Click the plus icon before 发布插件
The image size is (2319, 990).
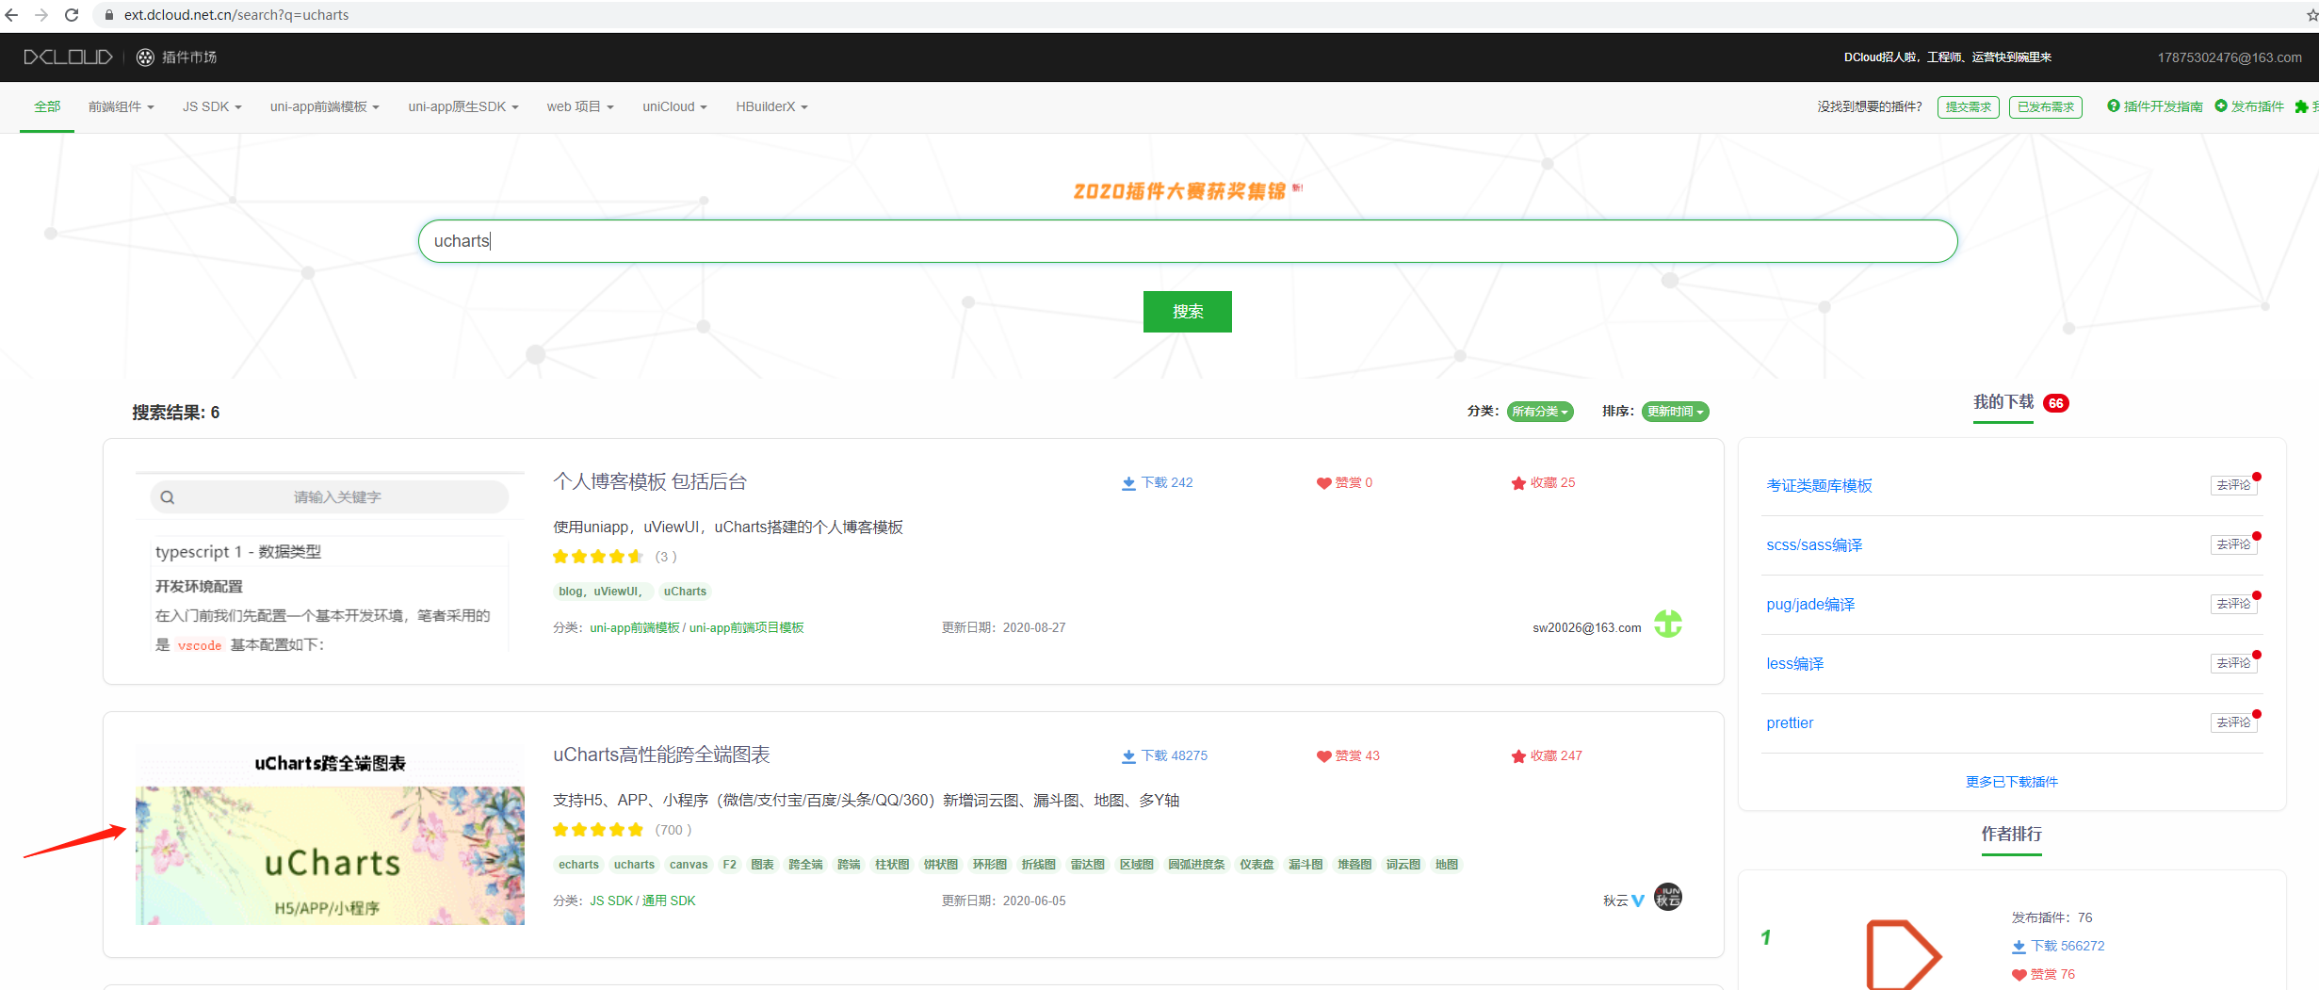coord(2219,106)
